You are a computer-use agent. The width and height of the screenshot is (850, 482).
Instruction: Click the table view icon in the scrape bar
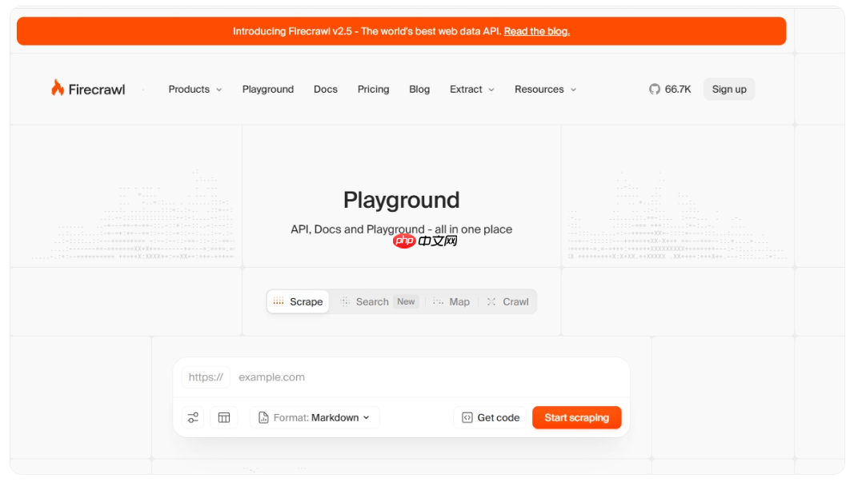pyautogui.click(x=224, y=417)
